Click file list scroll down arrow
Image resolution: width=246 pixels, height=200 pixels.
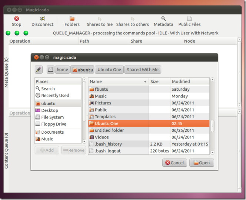point(212,152)
